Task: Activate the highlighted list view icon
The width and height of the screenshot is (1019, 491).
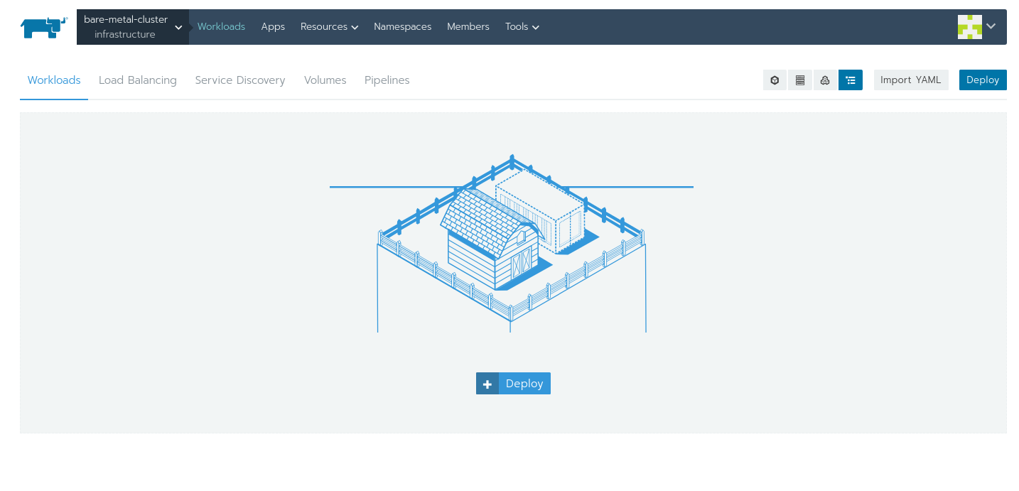Action: tap(851, 80)
